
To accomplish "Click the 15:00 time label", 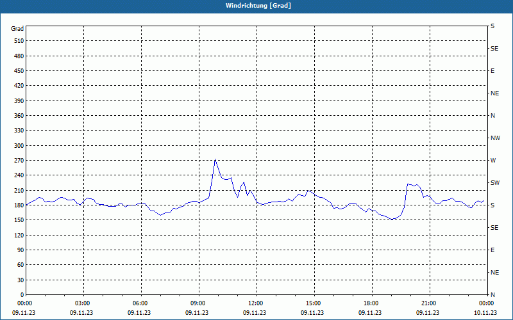I will (x=312, y=303).
